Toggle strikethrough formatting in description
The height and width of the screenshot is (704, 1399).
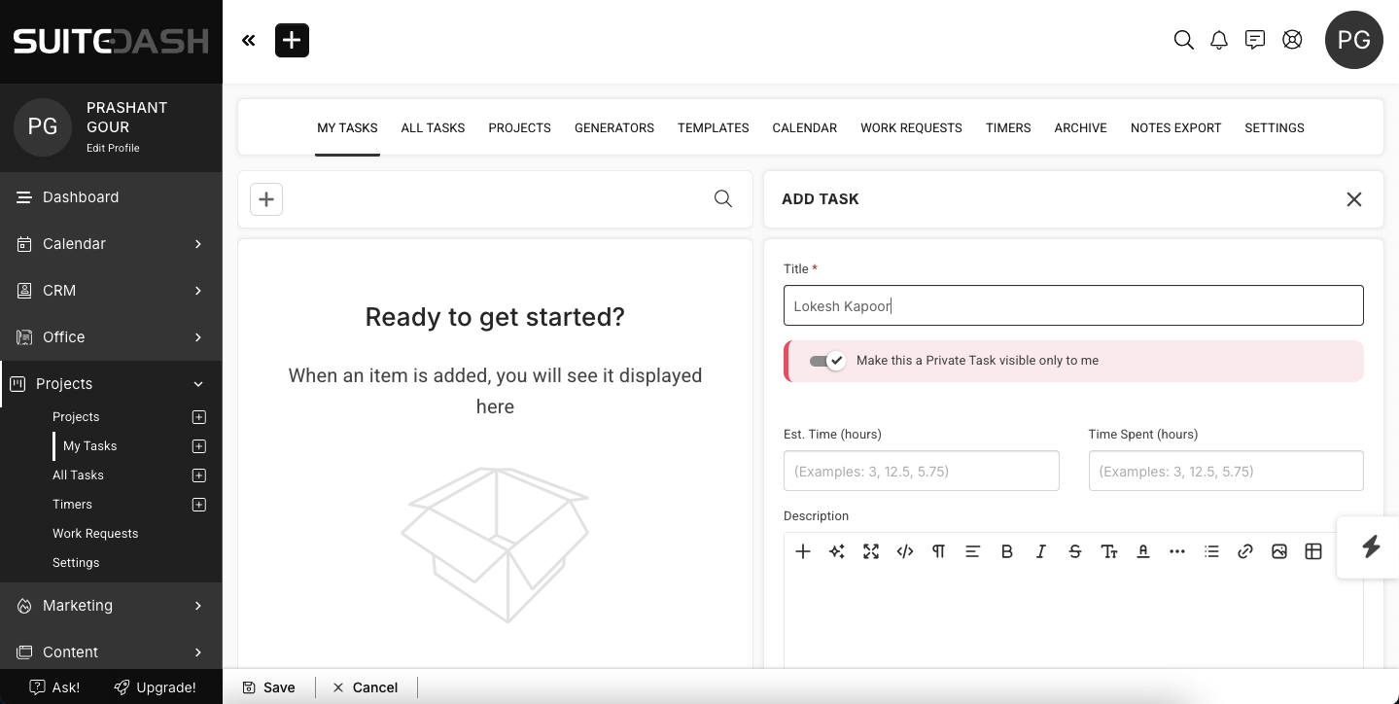1075,551
